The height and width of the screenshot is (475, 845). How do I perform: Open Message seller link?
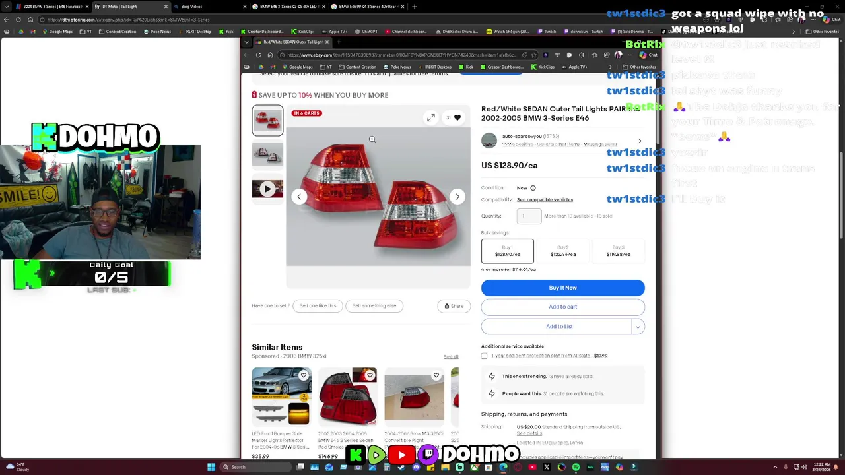pyautogui.click(x=600, y=144)
